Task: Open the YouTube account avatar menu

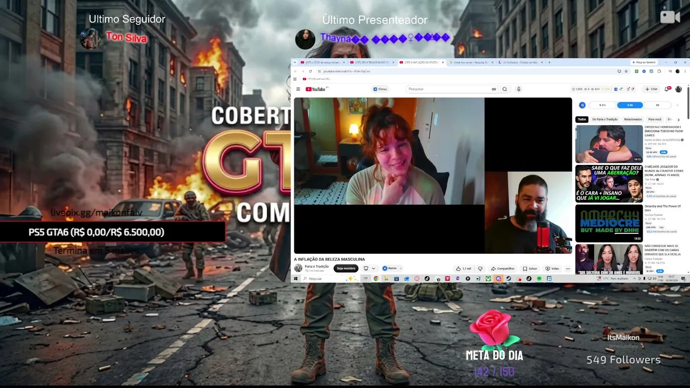Action: coord(678,89)
